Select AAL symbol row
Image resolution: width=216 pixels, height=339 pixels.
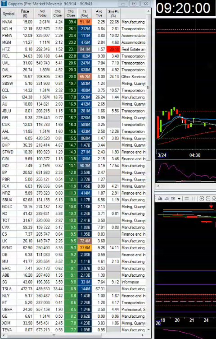[x=73, y=131]
